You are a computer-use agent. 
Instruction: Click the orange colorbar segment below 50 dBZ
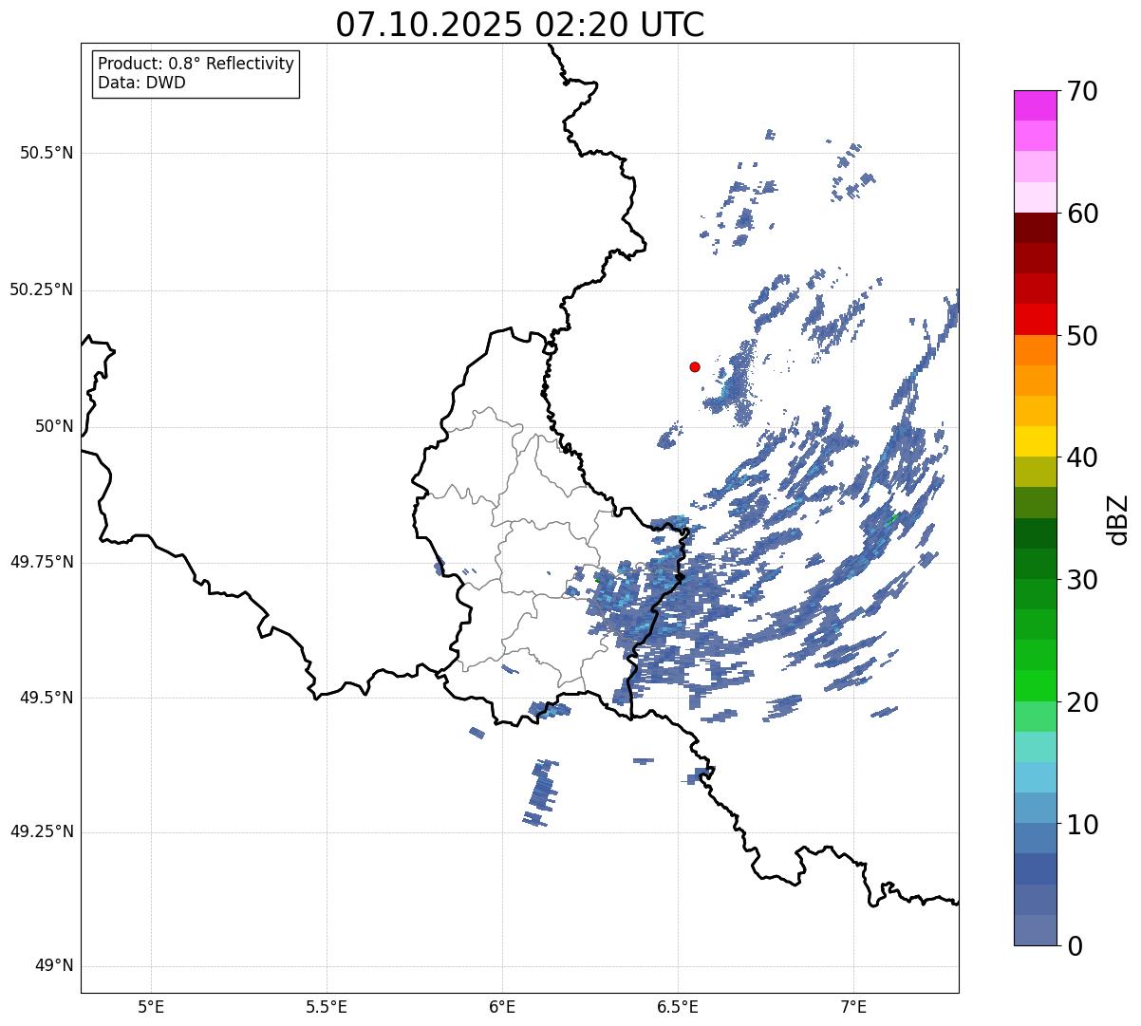click(x=1035, y=350)
